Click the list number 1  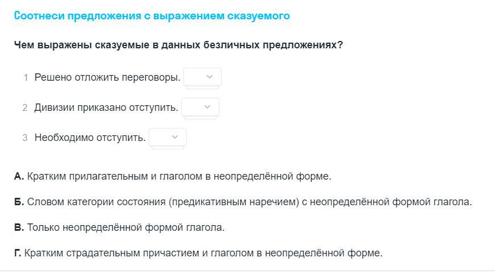pyautogui.click(x=26, y=77)
